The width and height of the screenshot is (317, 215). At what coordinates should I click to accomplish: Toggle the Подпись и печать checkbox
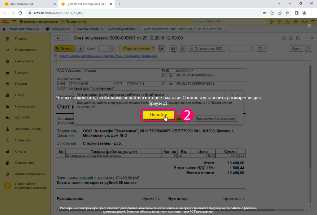[x=121, y=48]
